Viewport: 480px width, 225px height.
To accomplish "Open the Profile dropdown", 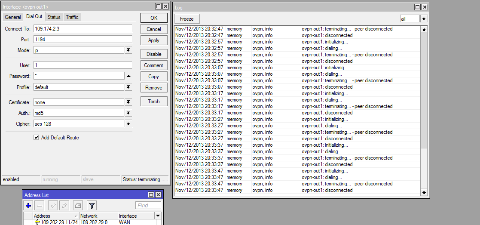I will pos(128,87).
